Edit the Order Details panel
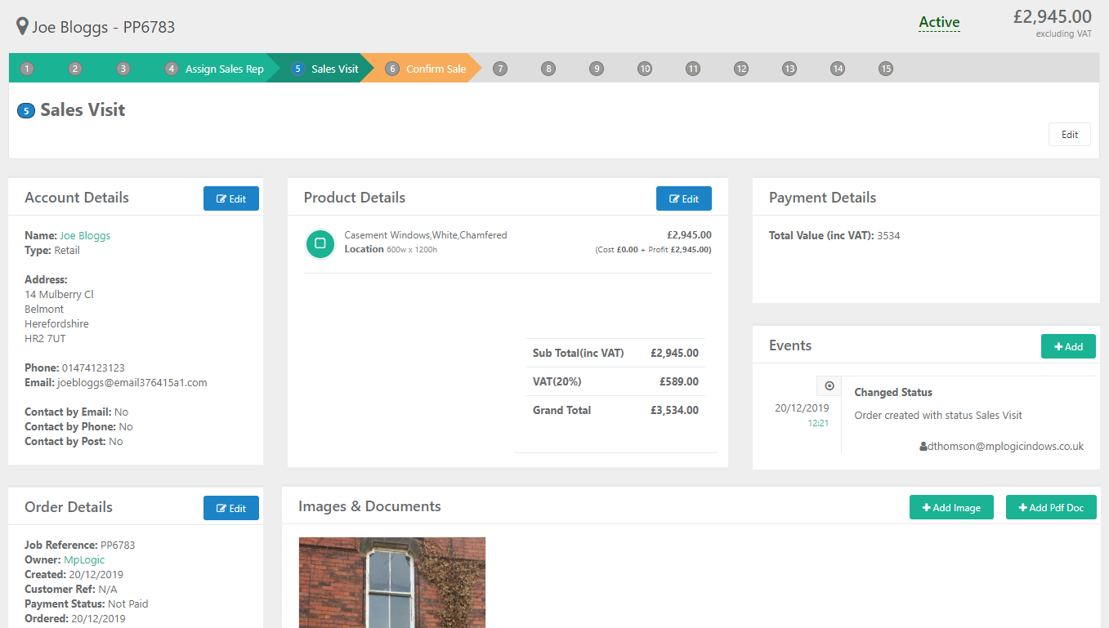Viewport: 1109px width, 628px height. pyautogui.click(x=231, y=508)
